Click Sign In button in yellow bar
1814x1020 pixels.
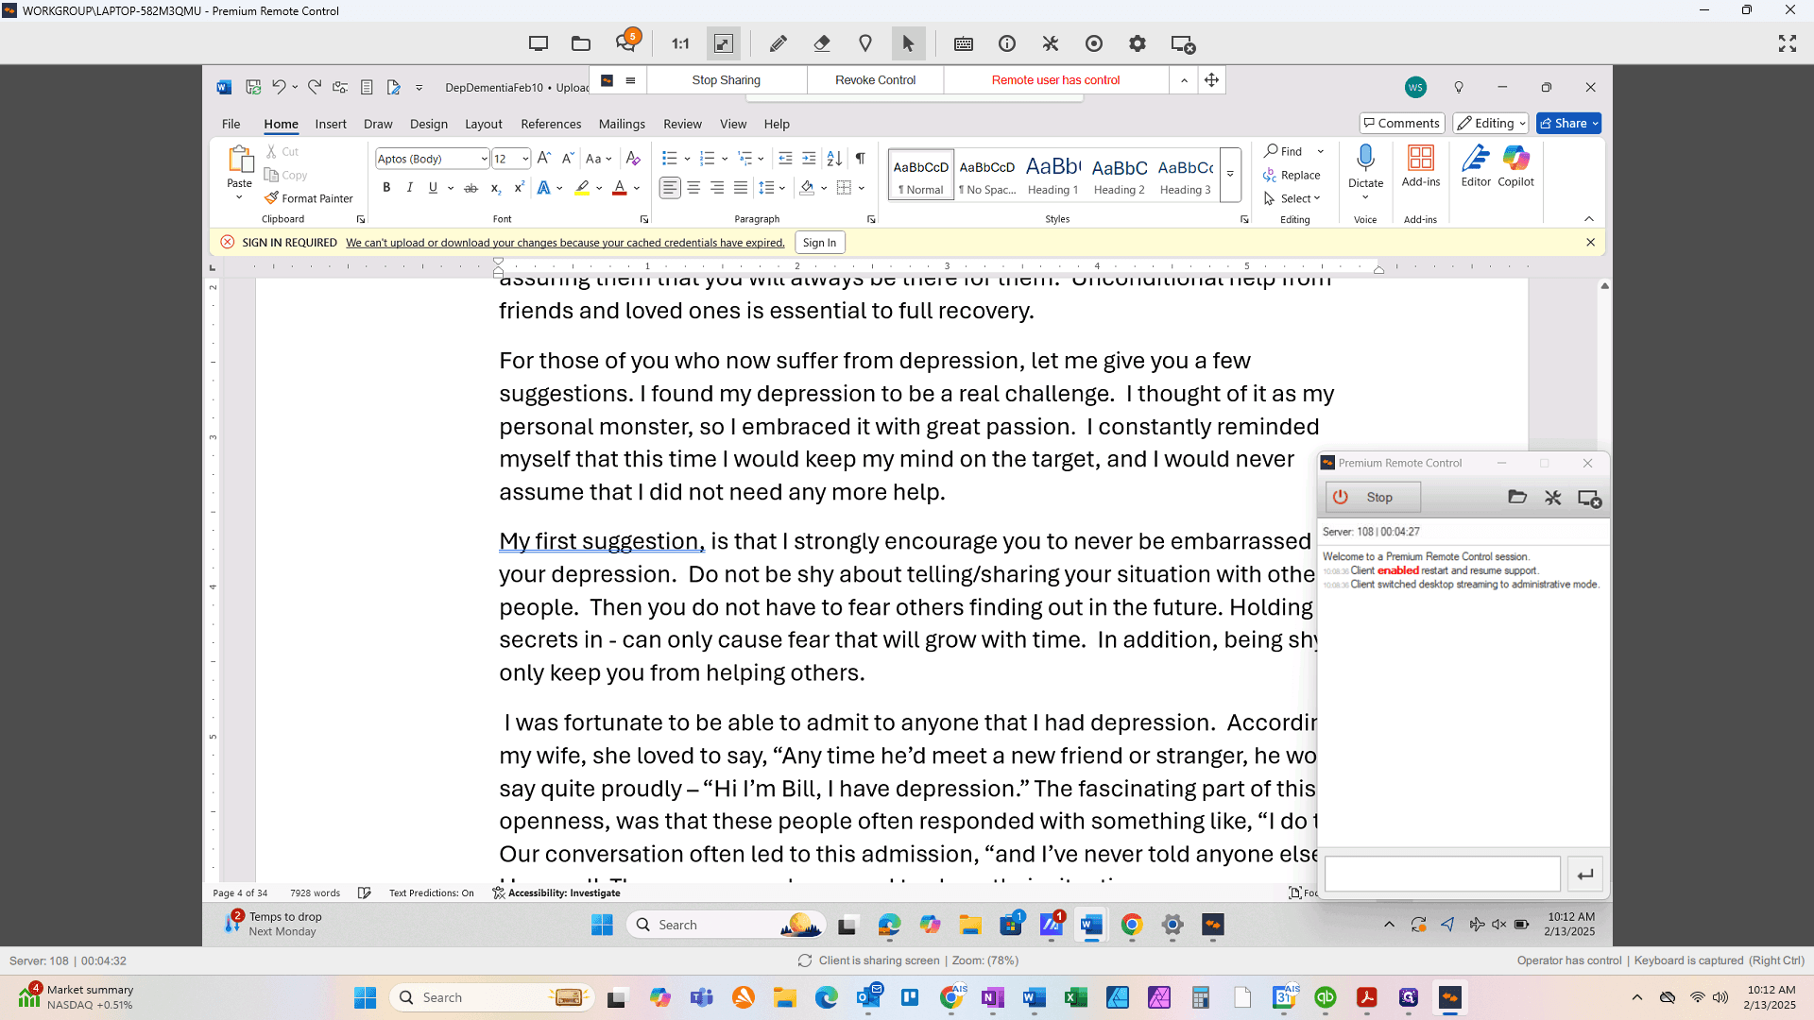click(x=819, y=243)
